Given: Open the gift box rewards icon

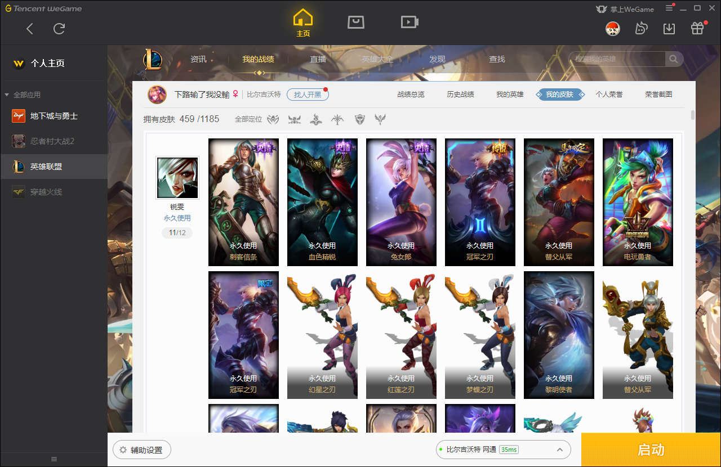Looking at the screenshot, I should 697,28.
